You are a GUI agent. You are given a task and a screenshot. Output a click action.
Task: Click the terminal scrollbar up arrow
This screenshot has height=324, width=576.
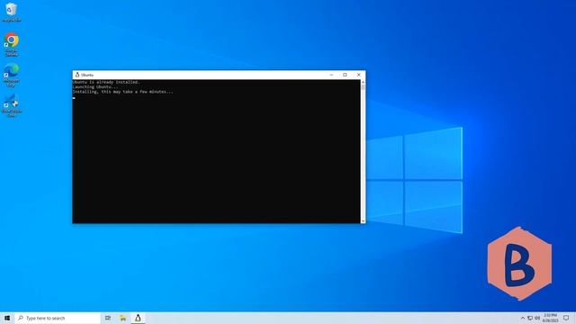coord(363,82)
